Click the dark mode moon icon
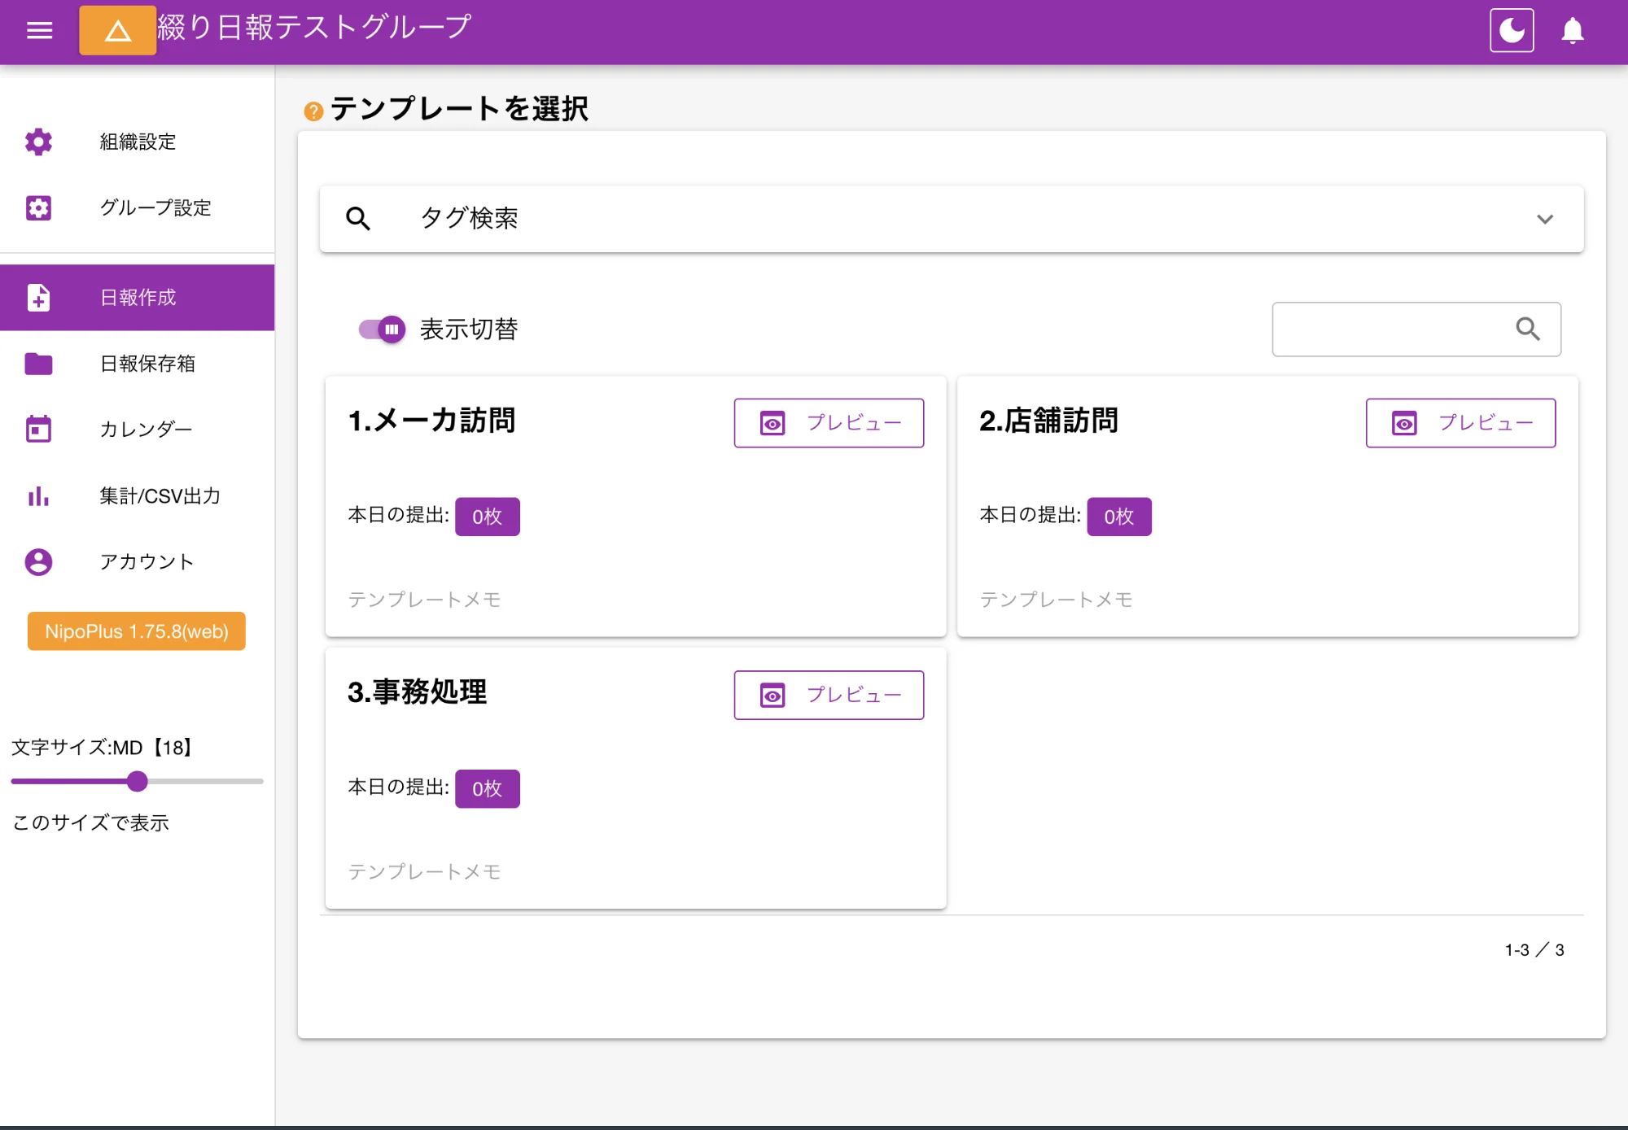Image resolution: width=1628 pixels, height=1130 pixels. pos(1512,29)
